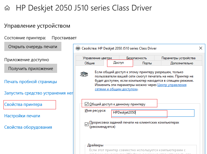Open 'Печать пробной страницы' link

(x=31, y=82)
